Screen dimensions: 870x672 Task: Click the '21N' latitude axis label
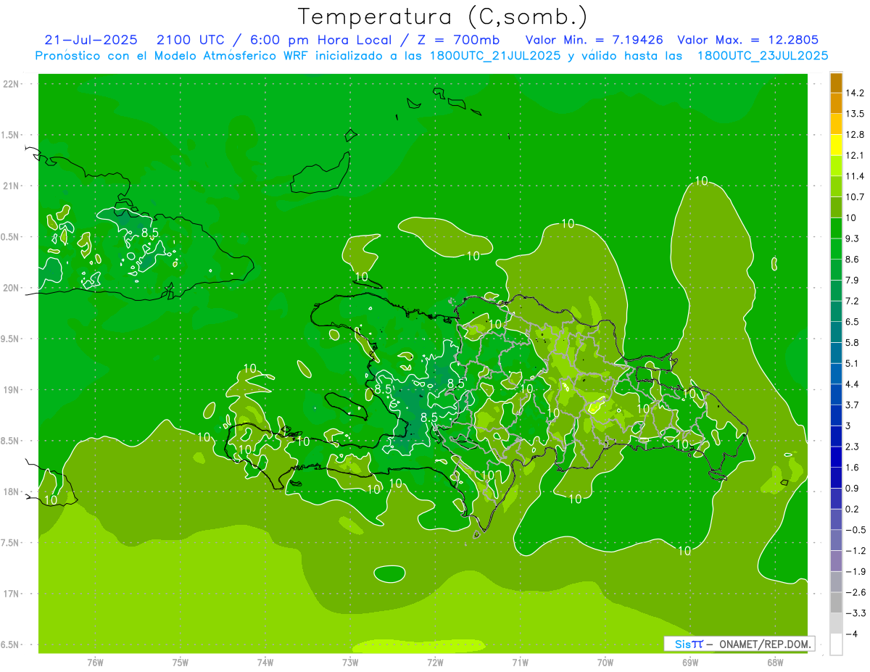click(x=12, y=186)
